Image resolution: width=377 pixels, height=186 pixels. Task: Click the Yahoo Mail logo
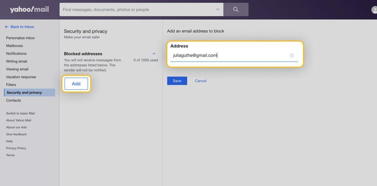point(29,9)
